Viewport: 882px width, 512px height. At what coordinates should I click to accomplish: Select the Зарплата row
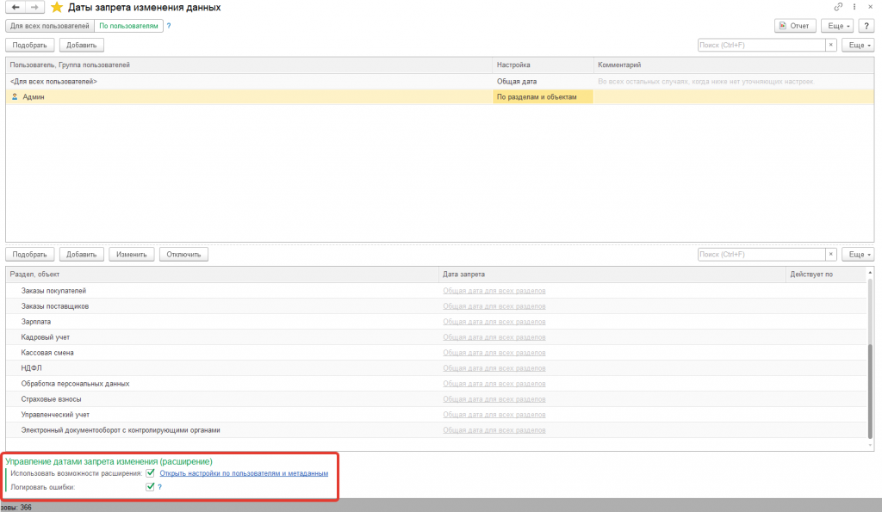point(437,322)
